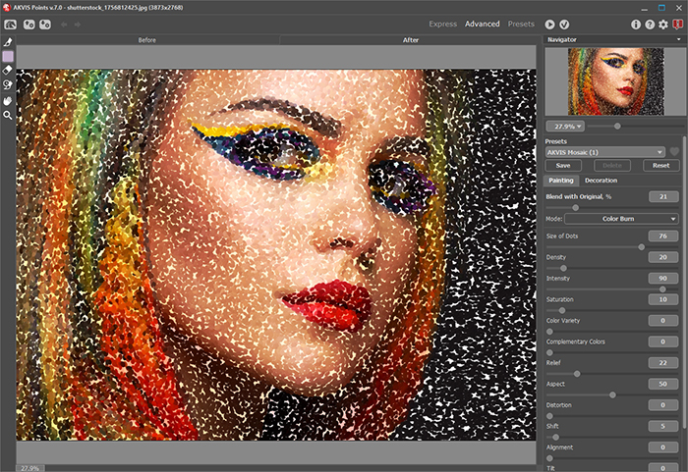
Task: Click the Apply checkmark icon
Action: [x=564, y=24]
